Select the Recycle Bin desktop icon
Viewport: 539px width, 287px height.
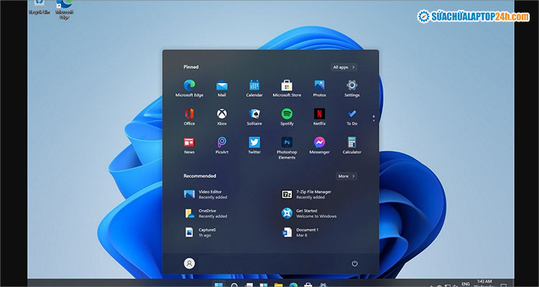tap(40, 8)
